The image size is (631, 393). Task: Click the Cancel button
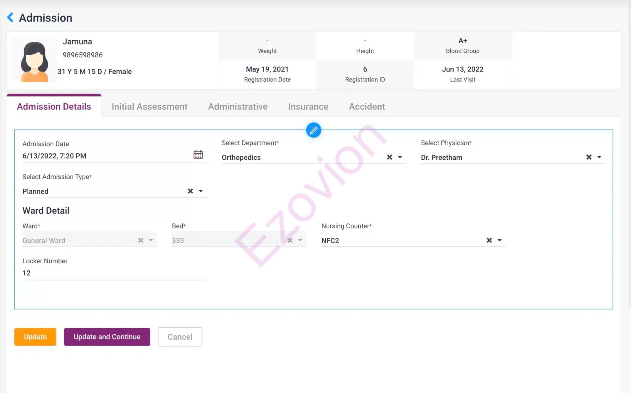click(x=180, y=337)
